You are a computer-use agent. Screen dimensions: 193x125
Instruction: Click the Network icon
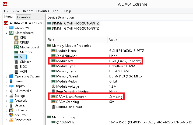[11, 101]
